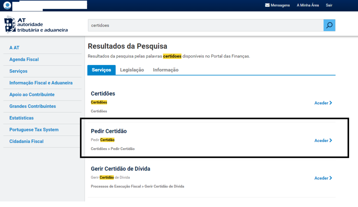
Task: Click Aceder for Pedir Certidão result
Action: [x=323, y=140]
